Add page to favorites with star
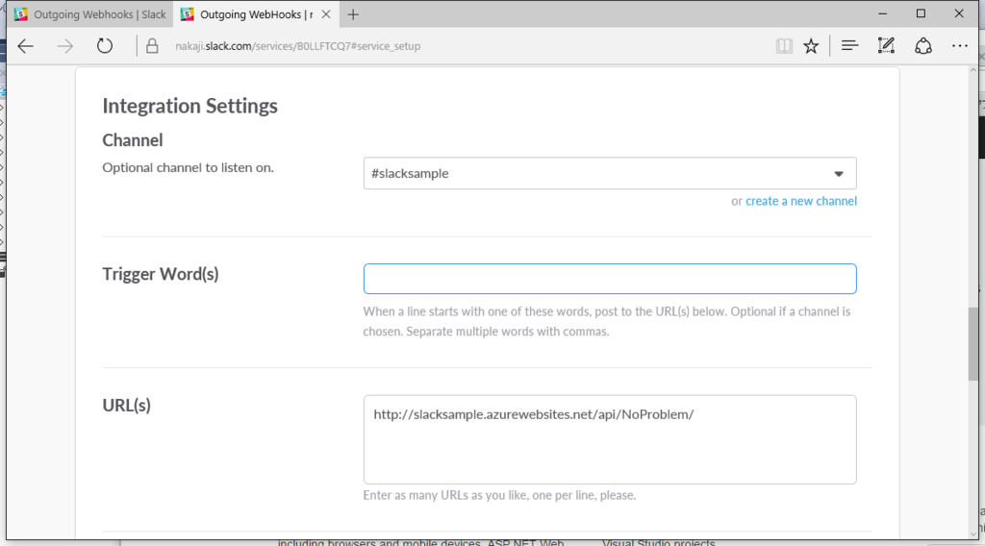The image size is (985, 546). click(x=811, y=46)
